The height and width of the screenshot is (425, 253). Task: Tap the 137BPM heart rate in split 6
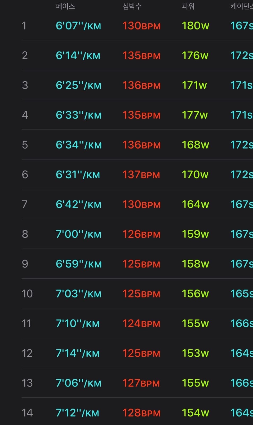click(x=141, y=175)
